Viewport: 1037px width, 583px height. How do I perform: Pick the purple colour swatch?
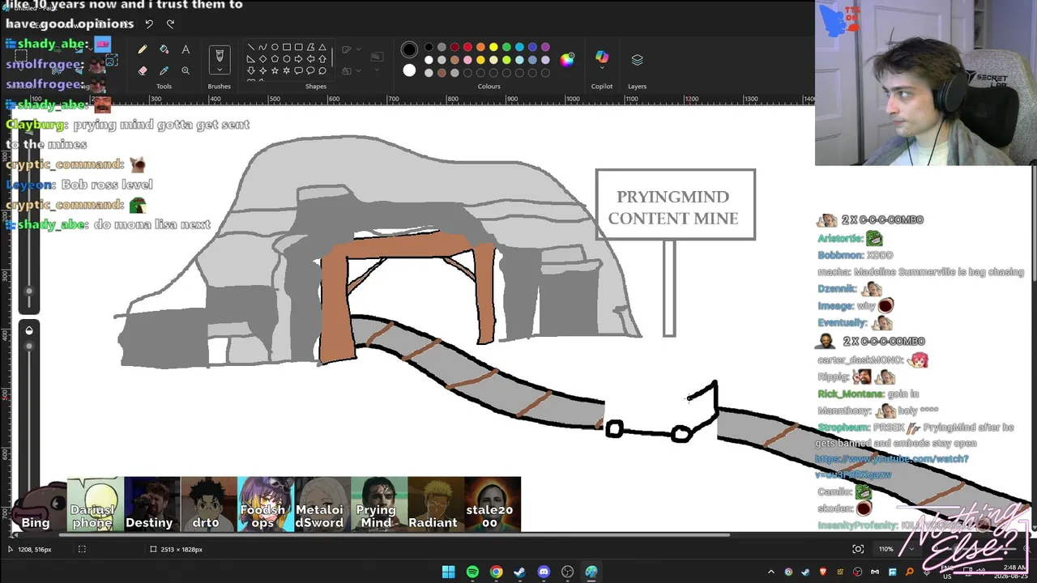pos(545,47)
